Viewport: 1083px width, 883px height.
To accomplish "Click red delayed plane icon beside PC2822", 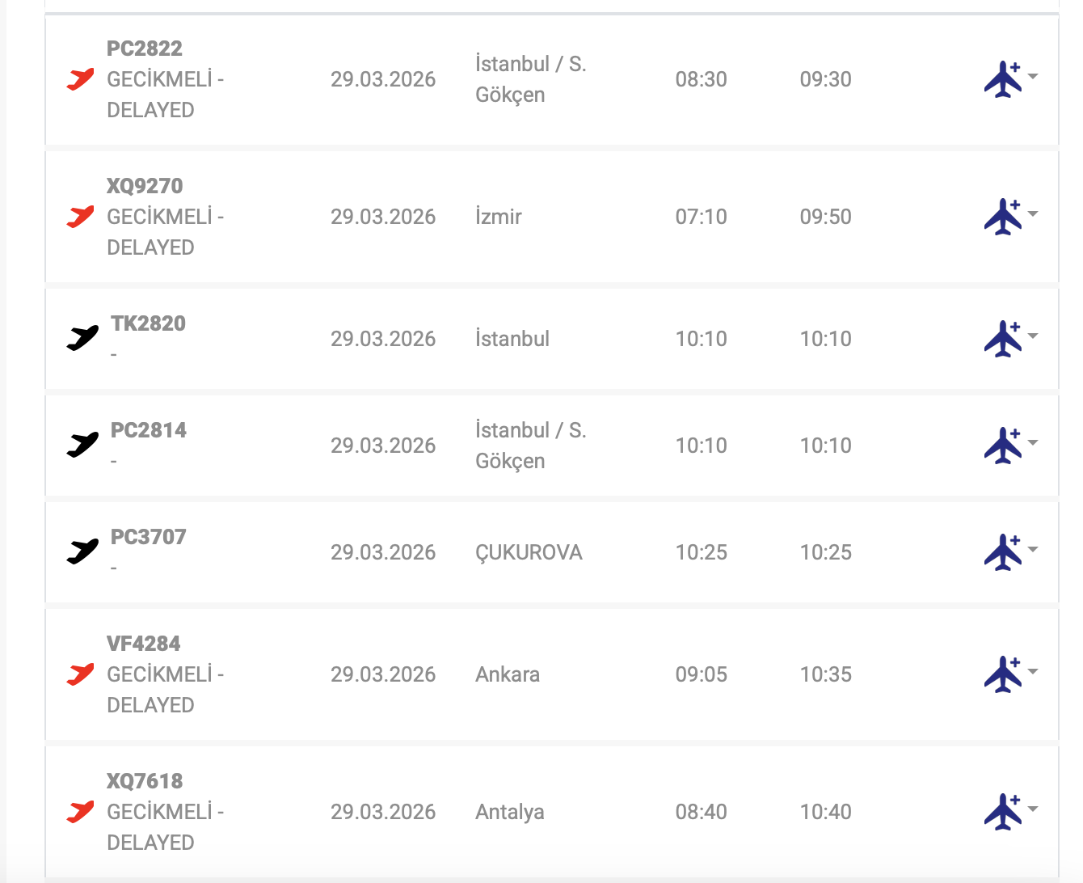I will [x=80, y=79].
